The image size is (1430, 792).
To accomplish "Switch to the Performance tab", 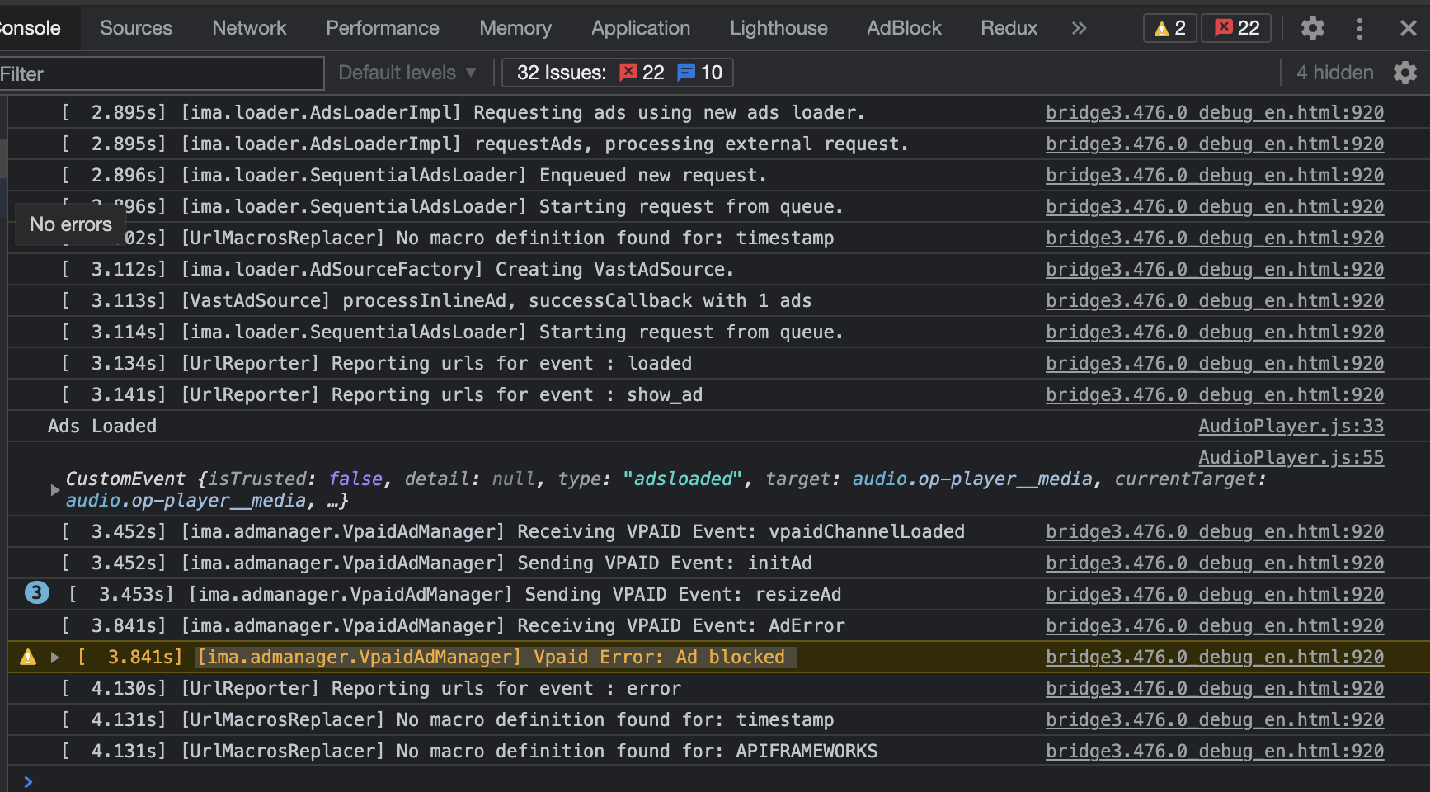I will [383, 28].
